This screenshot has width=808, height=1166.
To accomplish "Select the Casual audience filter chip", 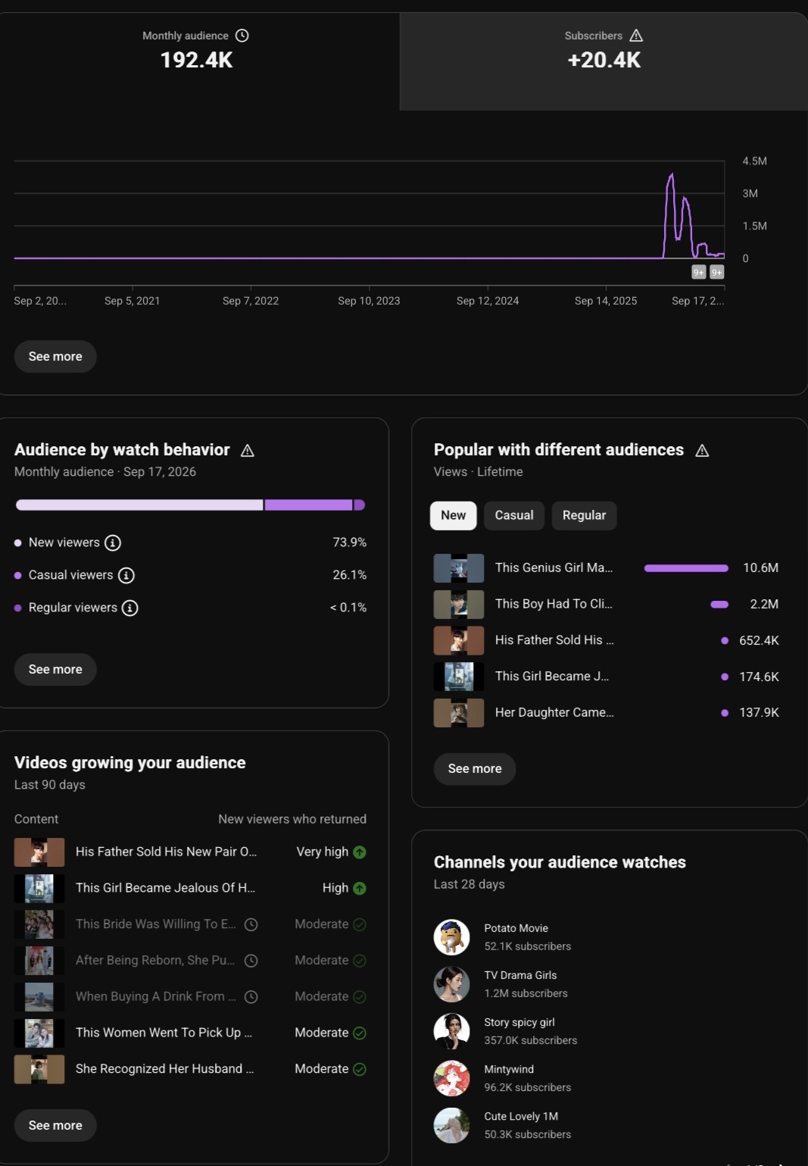I will [514, 515].
